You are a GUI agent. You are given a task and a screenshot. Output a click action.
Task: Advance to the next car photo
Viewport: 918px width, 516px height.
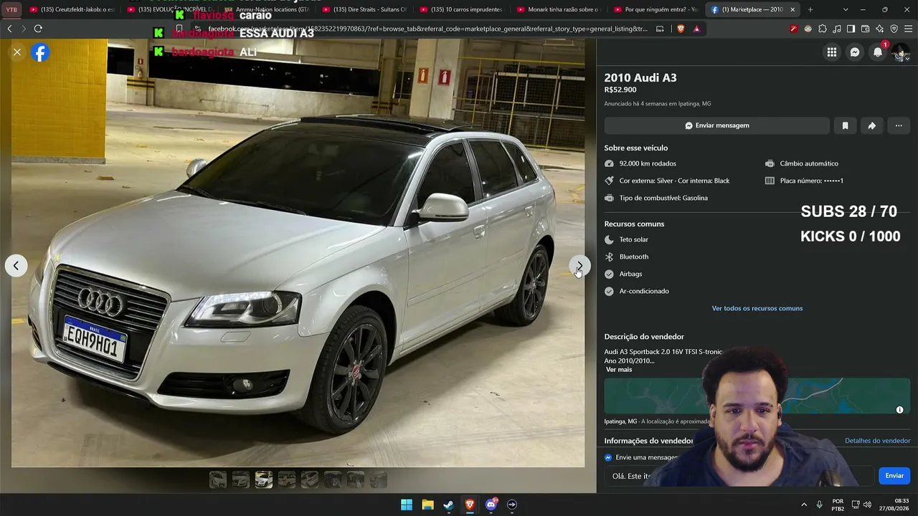tap(579, 266)
